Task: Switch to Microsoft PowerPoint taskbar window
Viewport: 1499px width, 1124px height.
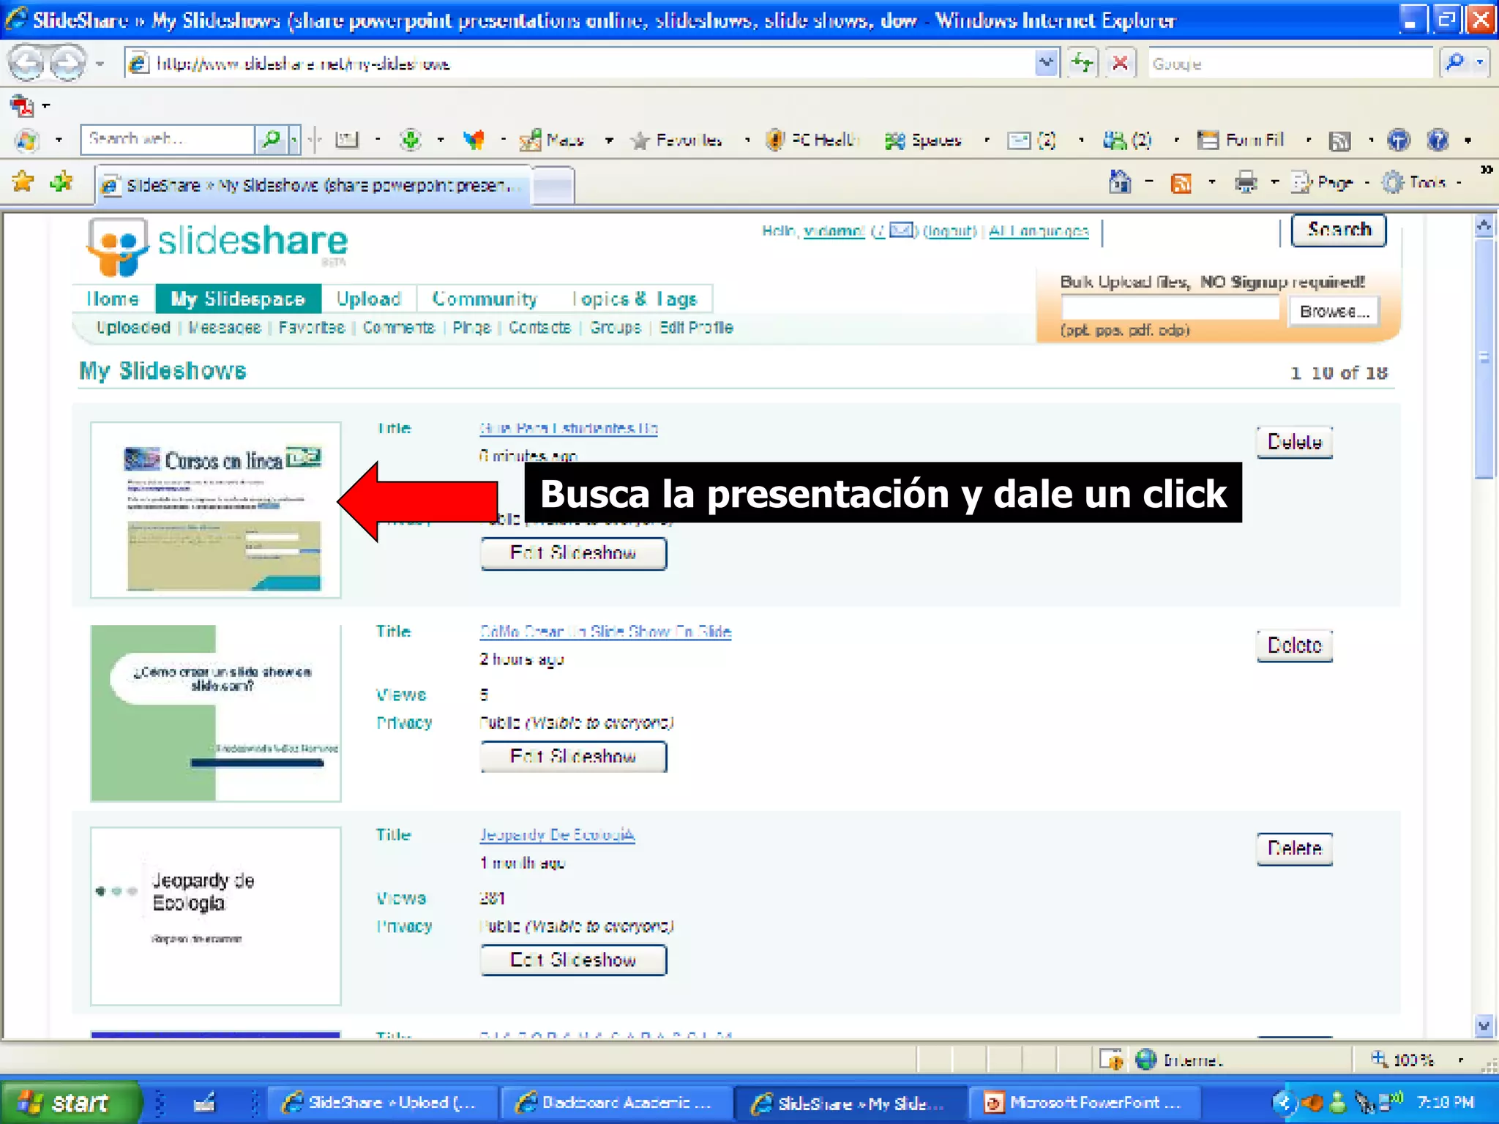Action: pyautogui.click(x=1085, y=1102)
